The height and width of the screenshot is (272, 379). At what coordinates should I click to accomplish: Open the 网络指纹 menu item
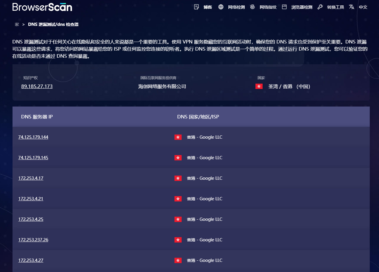(x=268, y=7)
